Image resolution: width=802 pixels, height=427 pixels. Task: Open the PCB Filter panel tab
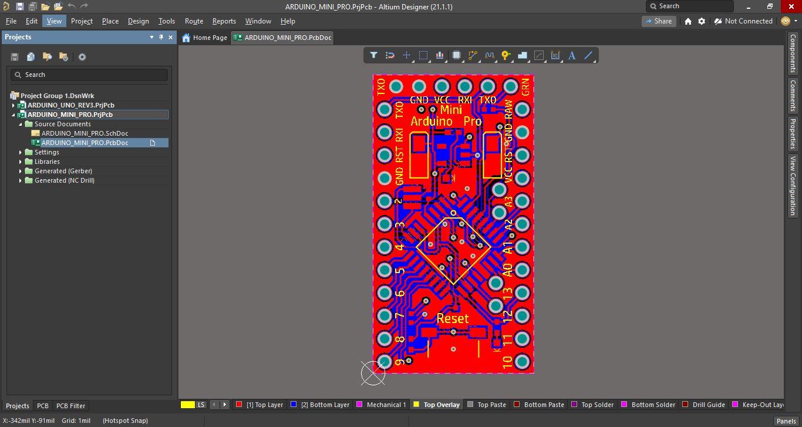(x=70, y=406)
